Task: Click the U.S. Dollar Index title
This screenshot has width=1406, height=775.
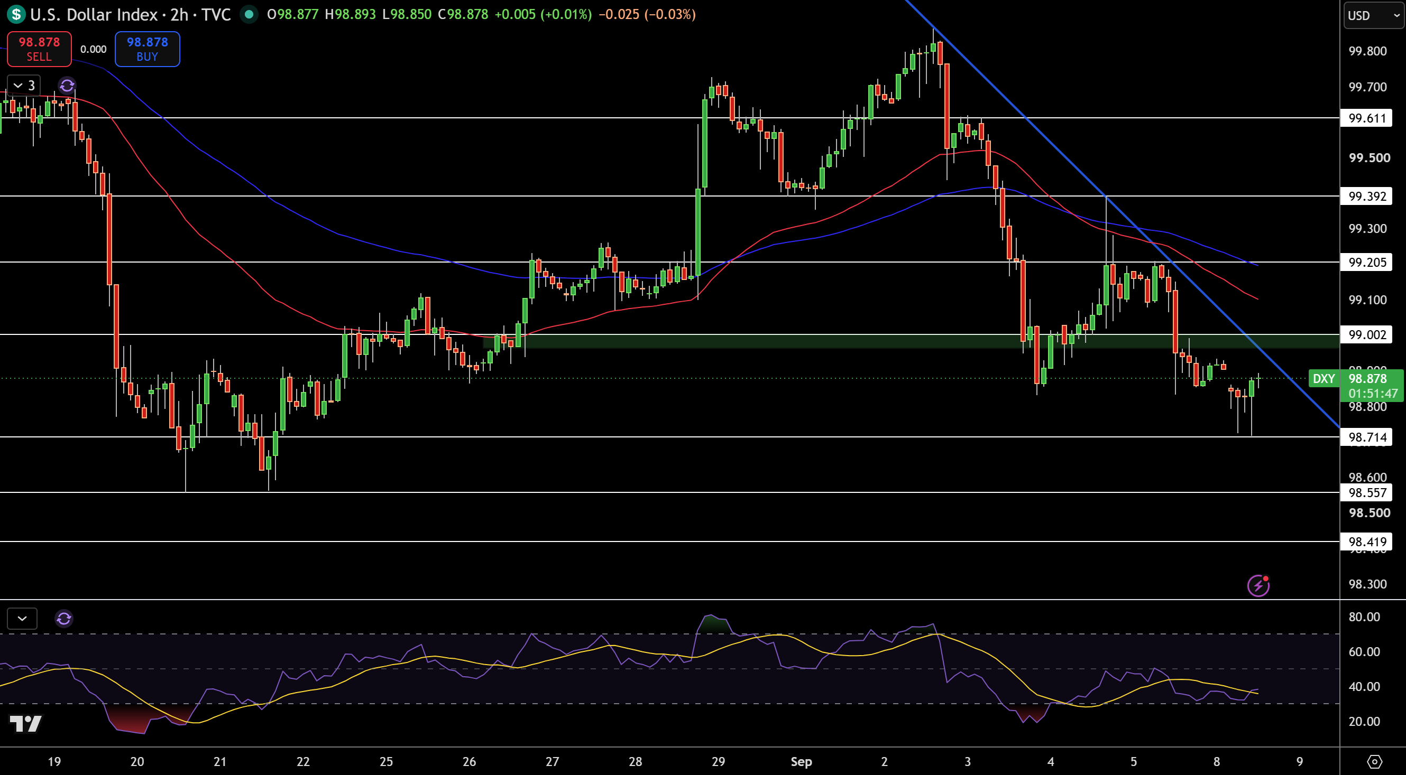Action: pos(94,14)
